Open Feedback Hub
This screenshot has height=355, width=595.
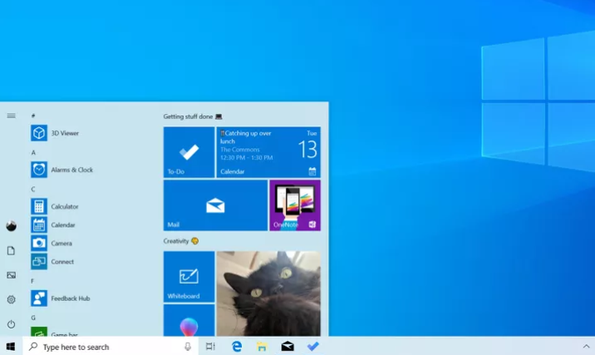click(x=61, y=298)
